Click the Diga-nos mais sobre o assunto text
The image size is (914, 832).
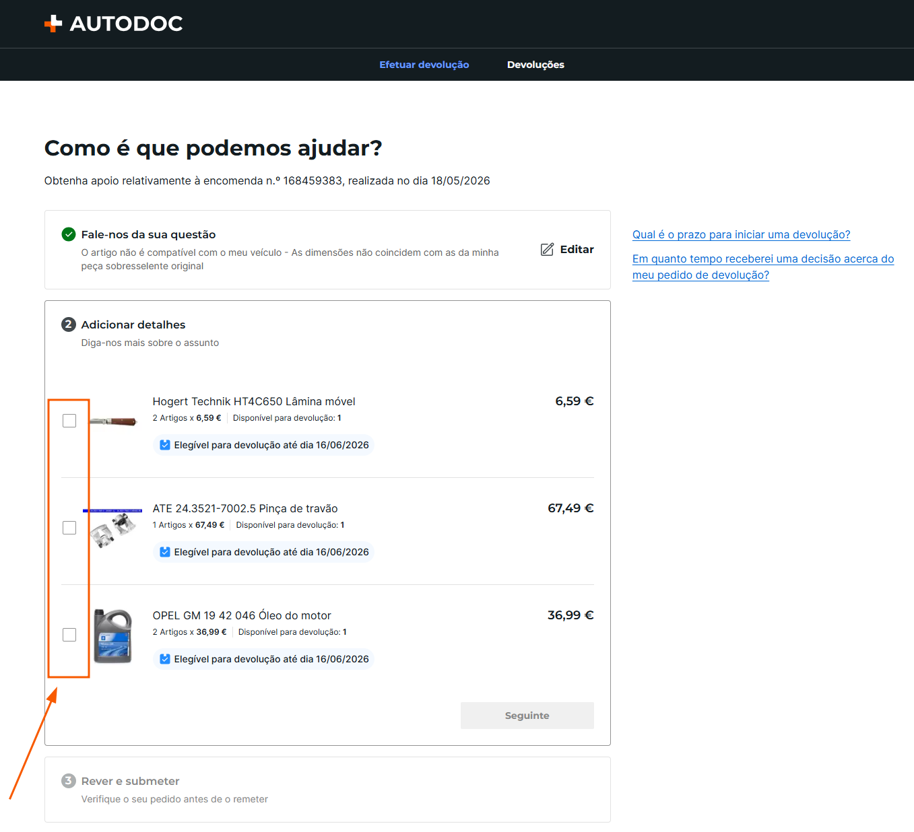(x=150, y=343)
